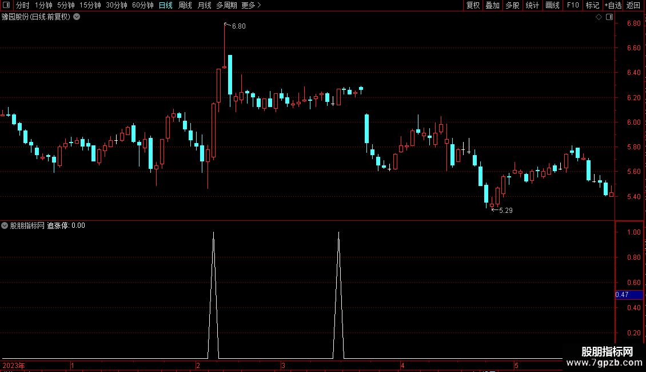Click the 6.80 tick on price axis
Screen dimensions: 646x372
point(633,23)
